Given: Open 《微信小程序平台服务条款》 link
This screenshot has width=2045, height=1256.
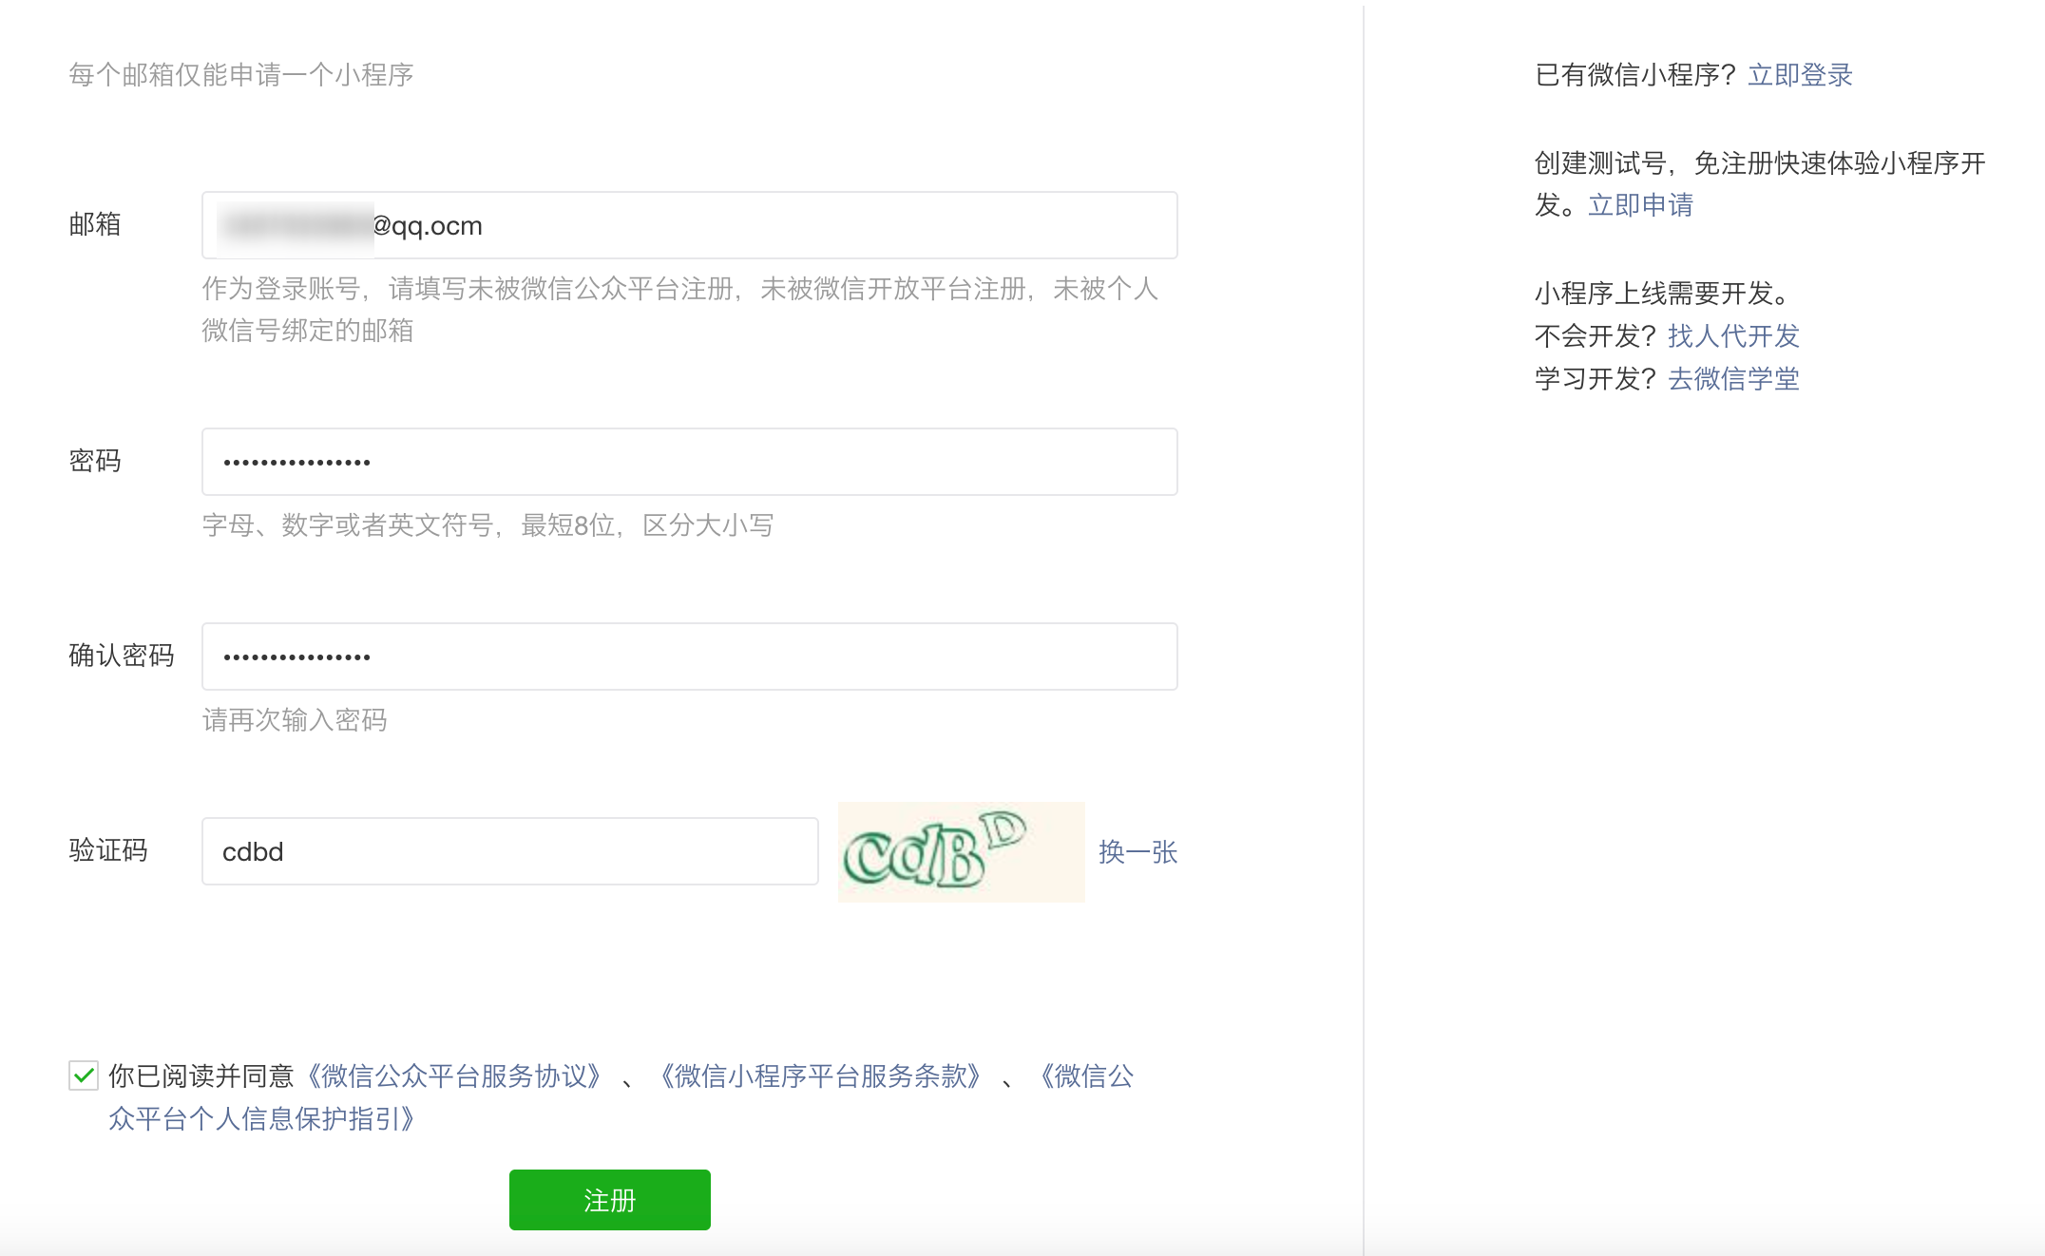Looking at the screenshot, I should click(820, 1075).
